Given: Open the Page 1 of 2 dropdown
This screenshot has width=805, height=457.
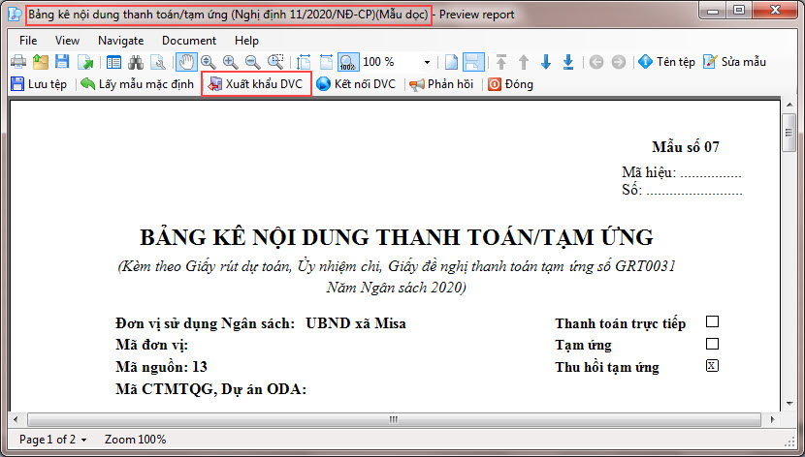Looking at the screenshot, I should [53, 439].
